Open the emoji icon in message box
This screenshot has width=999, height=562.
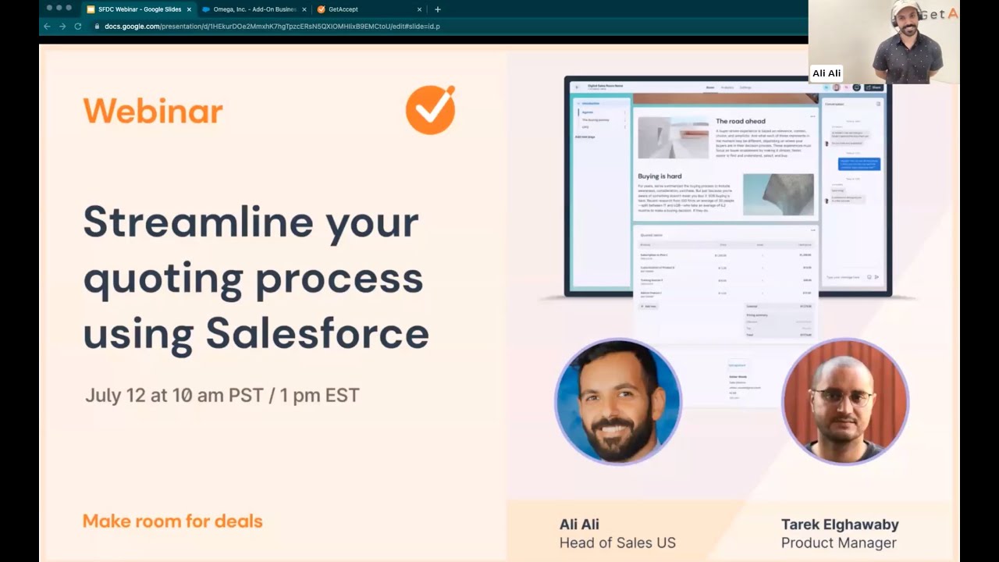click(x=869, y=277)
